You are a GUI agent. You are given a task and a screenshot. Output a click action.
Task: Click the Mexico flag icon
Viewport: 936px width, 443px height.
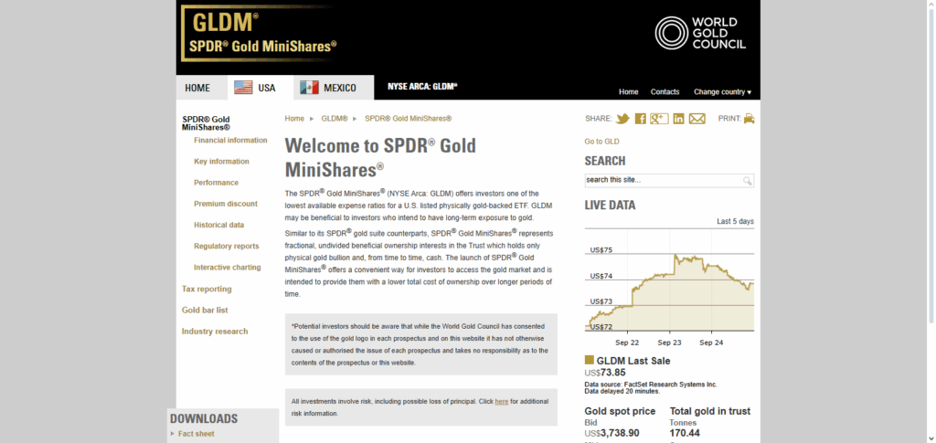coord(309,88)
